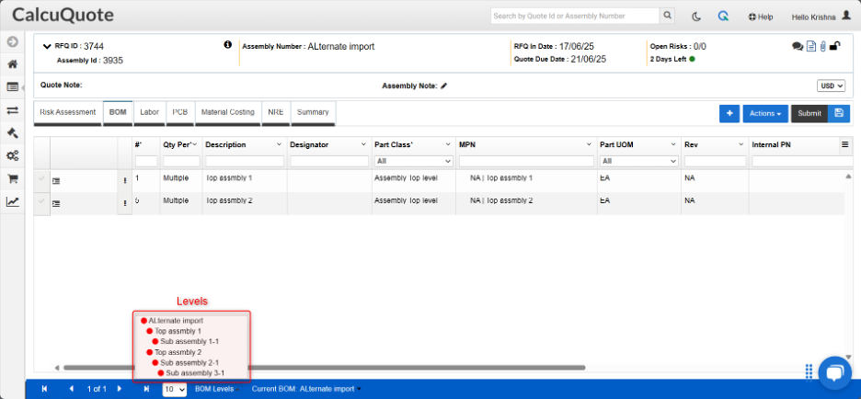Open the gavel sidebar icon
The image size is (861, 399).
12,132
